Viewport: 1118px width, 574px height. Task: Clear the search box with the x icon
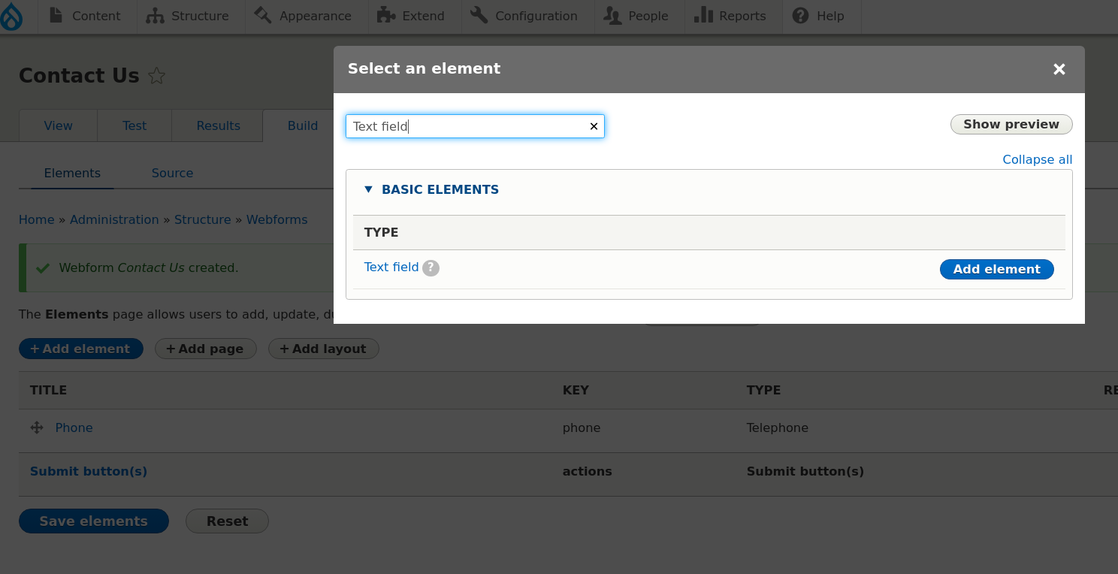pyautogui.click(x=594, y=126)
